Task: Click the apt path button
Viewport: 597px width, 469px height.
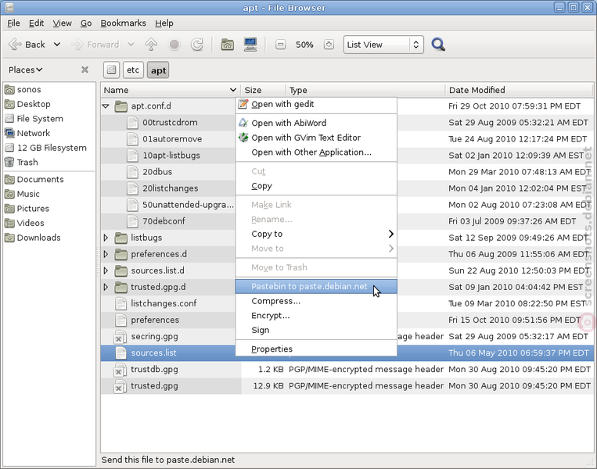Action: [158, 70]
